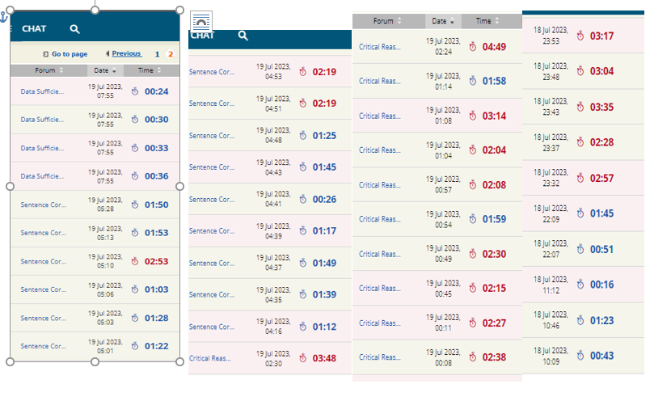Image resolution: width=671 pixels, height=401 pixels.
Task: Go to page 2 in the pagination
Action: [x=170, y=54]
